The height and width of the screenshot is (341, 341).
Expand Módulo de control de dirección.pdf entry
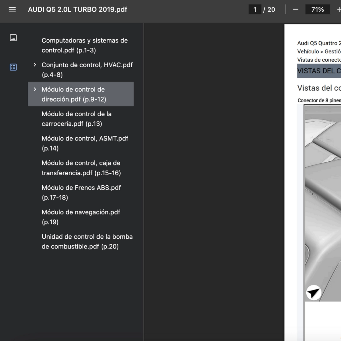(x=35, y=89)
